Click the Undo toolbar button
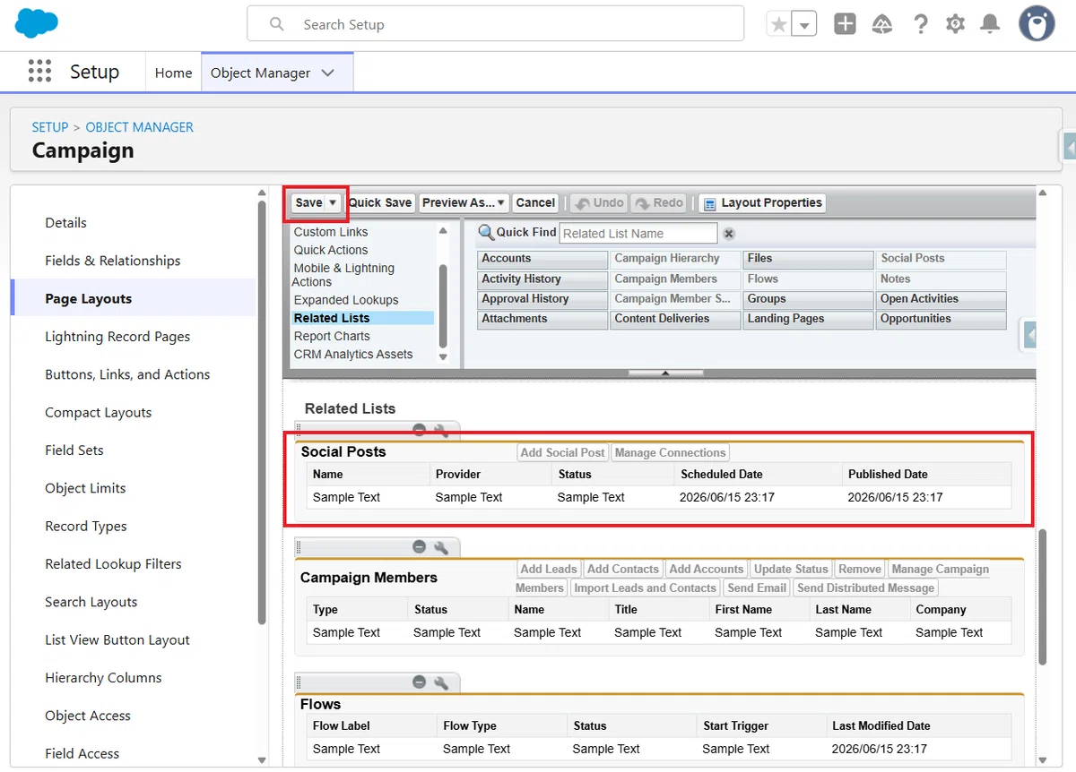This screenshot has width=1076, height=772. click(600, 203)
